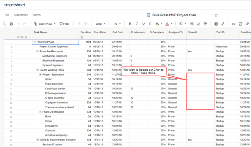This screenshot has height=147, width=251.
Task: Open the background color dropdown arrow
Action: [162, 24]
